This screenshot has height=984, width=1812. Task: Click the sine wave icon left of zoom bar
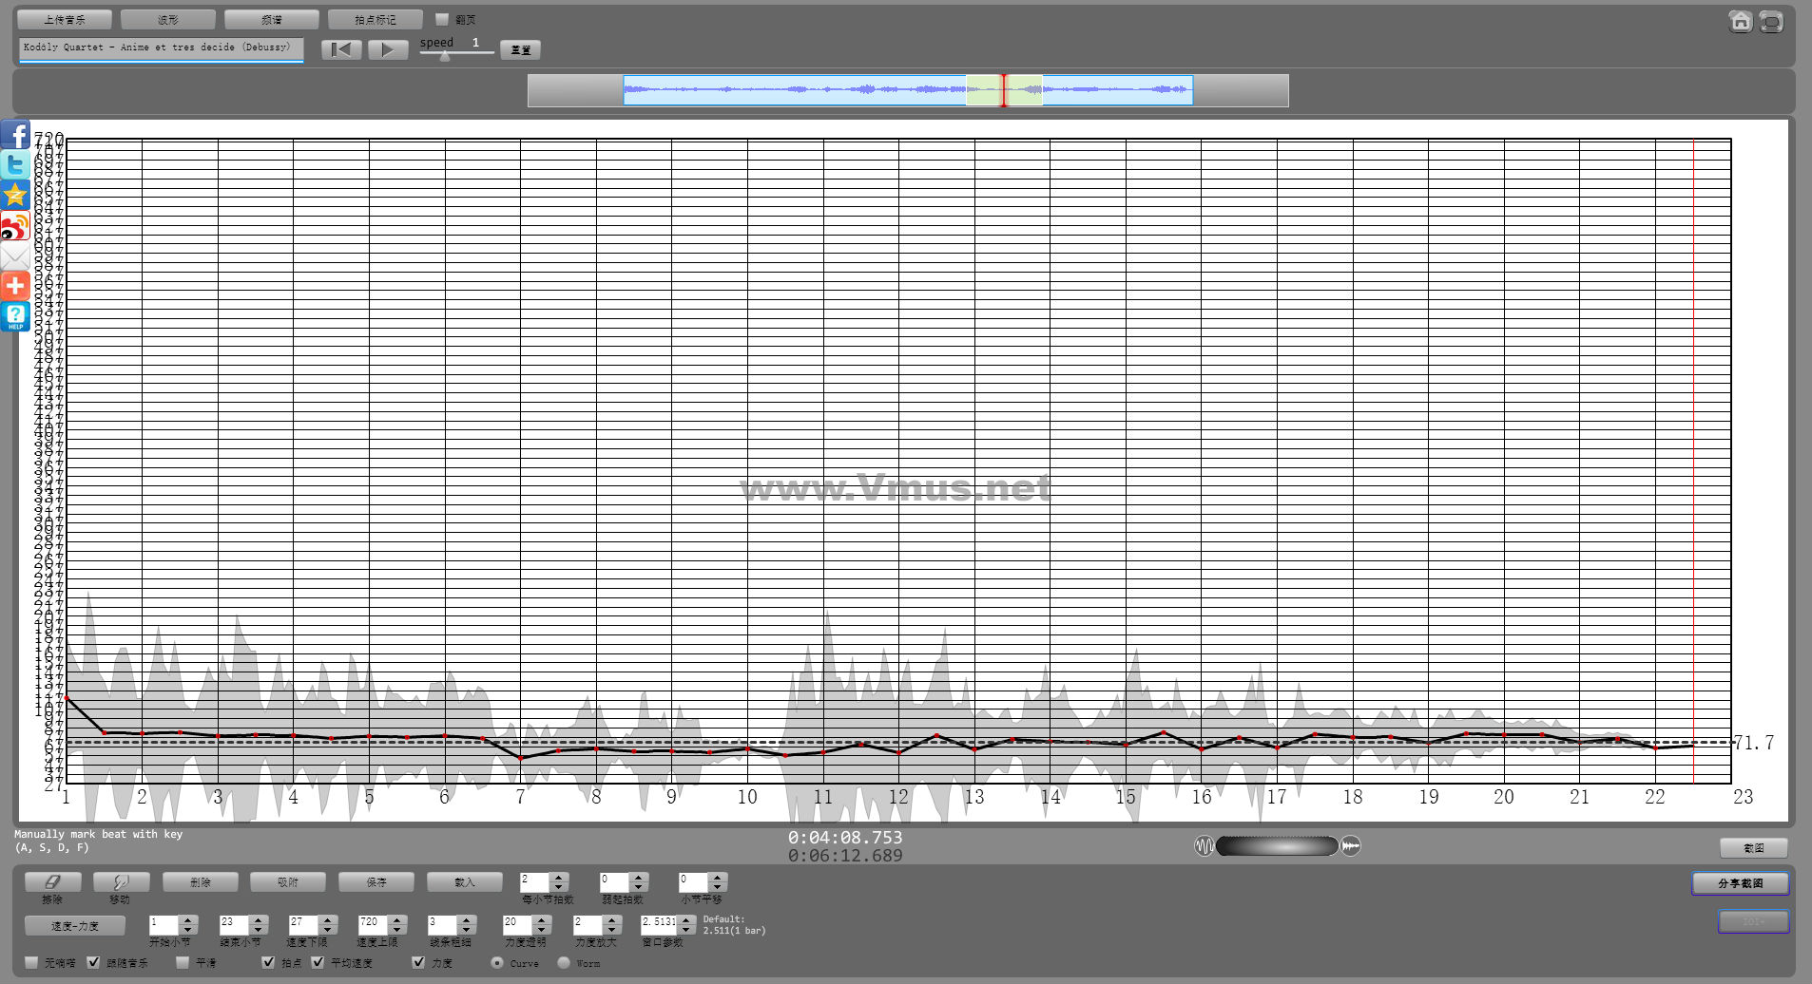(1204, 845)
